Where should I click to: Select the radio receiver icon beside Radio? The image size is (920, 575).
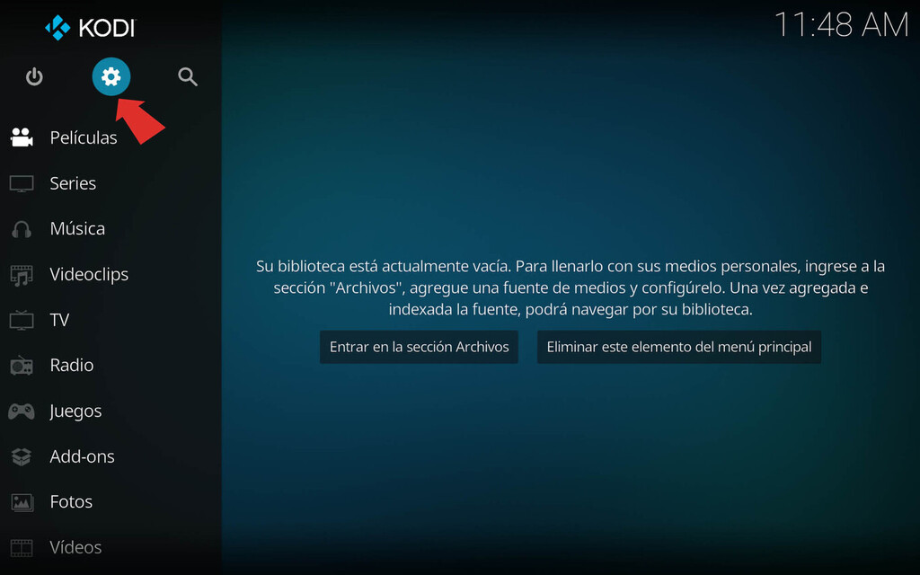(x=22, y=365)
